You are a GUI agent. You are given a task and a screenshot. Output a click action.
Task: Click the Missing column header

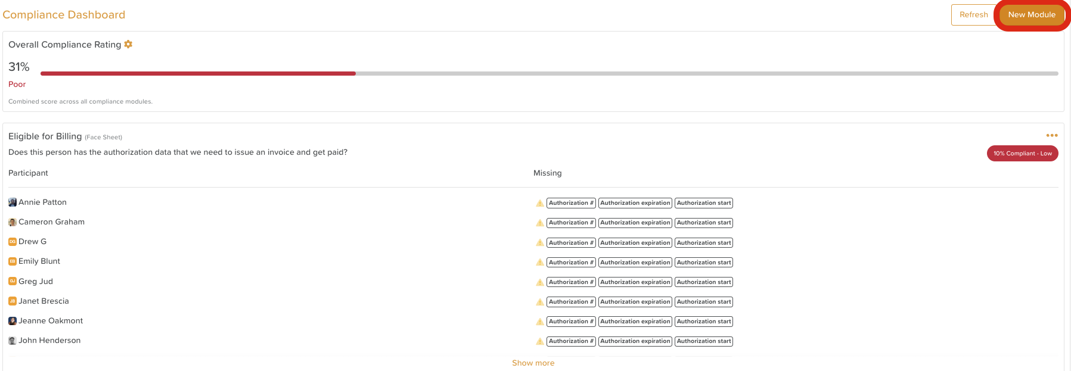[x=547, y=173]
